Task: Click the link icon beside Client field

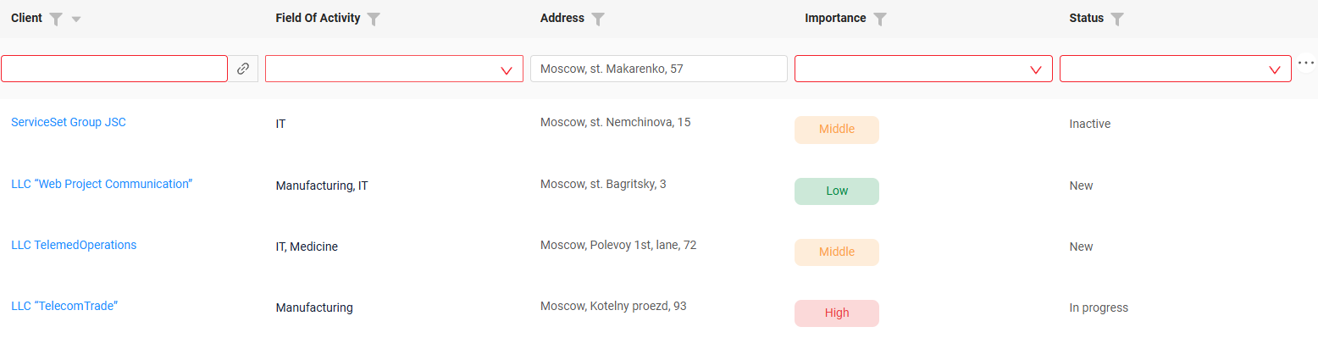Action: pos(243,69)
